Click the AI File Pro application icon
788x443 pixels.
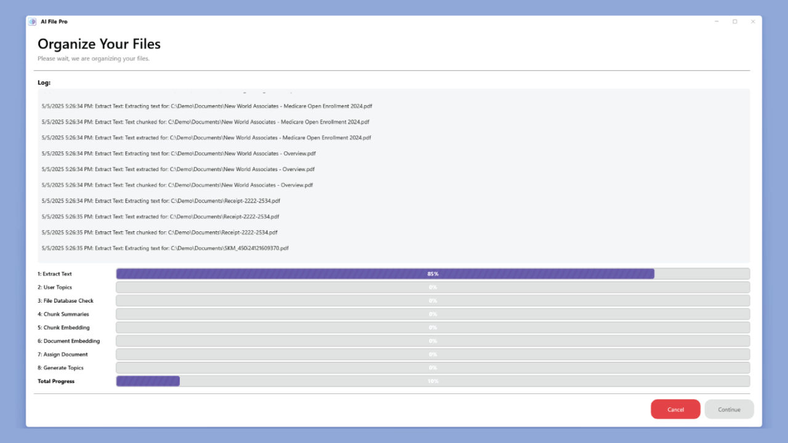31,21
